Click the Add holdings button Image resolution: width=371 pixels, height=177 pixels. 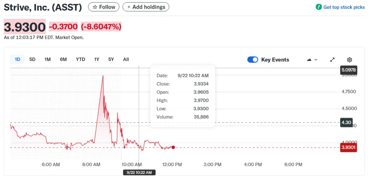146,7
